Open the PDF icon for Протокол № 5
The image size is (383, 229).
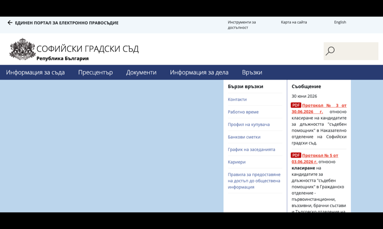coord(295,155)
